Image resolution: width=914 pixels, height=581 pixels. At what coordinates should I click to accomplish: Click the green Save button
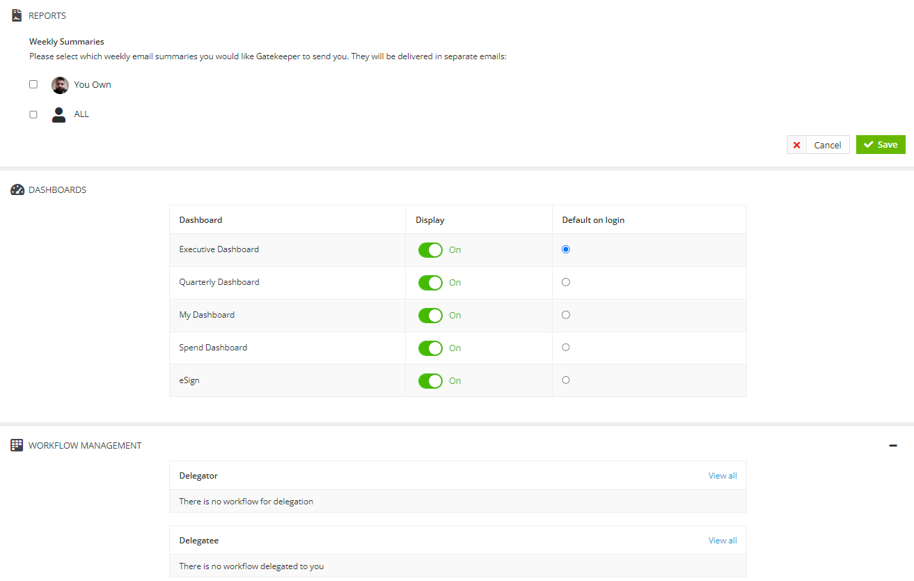click(x=881, y=145)
